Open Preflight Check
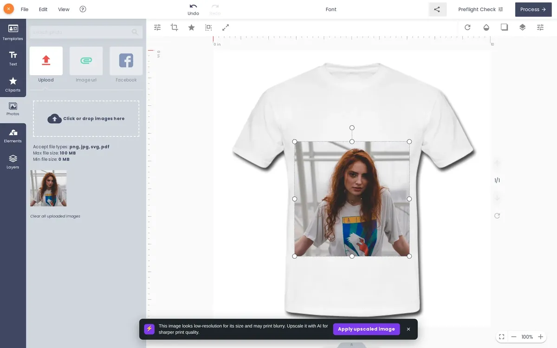This screenshot has width=557, height=348. [480, 9]
